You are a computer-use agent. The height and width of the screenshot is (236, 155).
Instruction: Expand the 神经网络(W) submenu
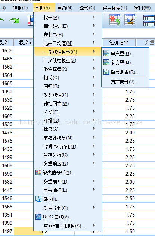click(x=68, y=103)
